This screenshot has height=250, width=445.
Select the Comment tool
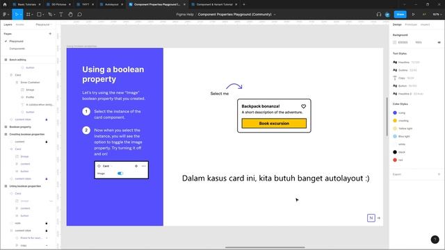pyautogui.click(x=80, y=14)
